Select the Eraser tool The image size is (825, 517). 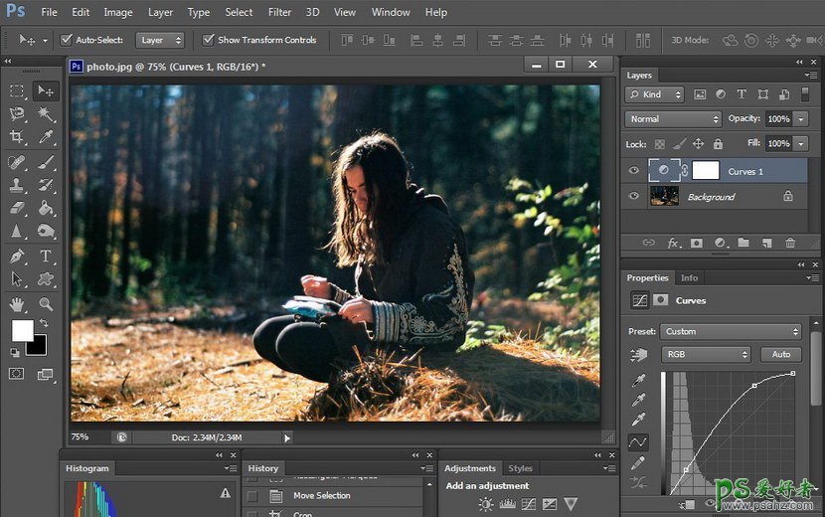tap(17, 208)
